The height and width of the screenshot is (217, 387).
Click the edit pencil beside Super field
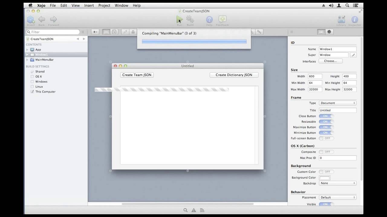(x=353, y=55)
